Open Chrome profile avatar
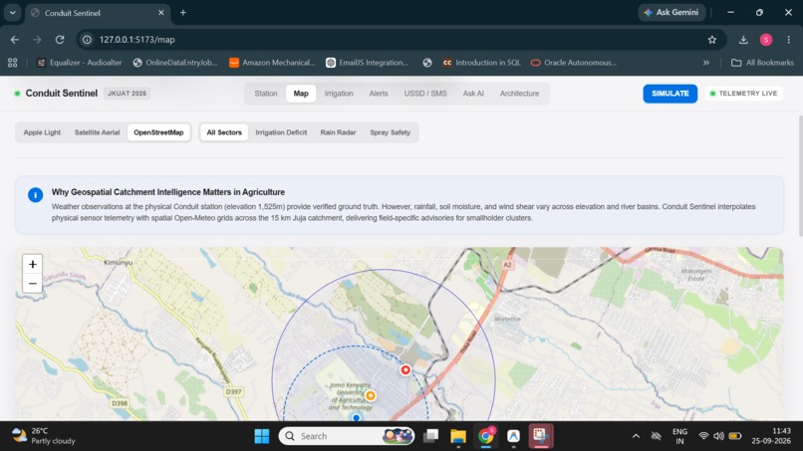Image resolution: width=803 pixels, height=451 pixels. (765, 40)
